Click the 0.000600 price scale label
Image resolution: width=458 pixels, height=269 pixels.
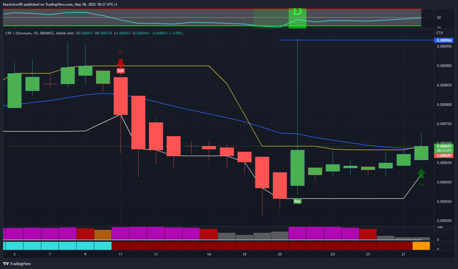pos(444,182)
